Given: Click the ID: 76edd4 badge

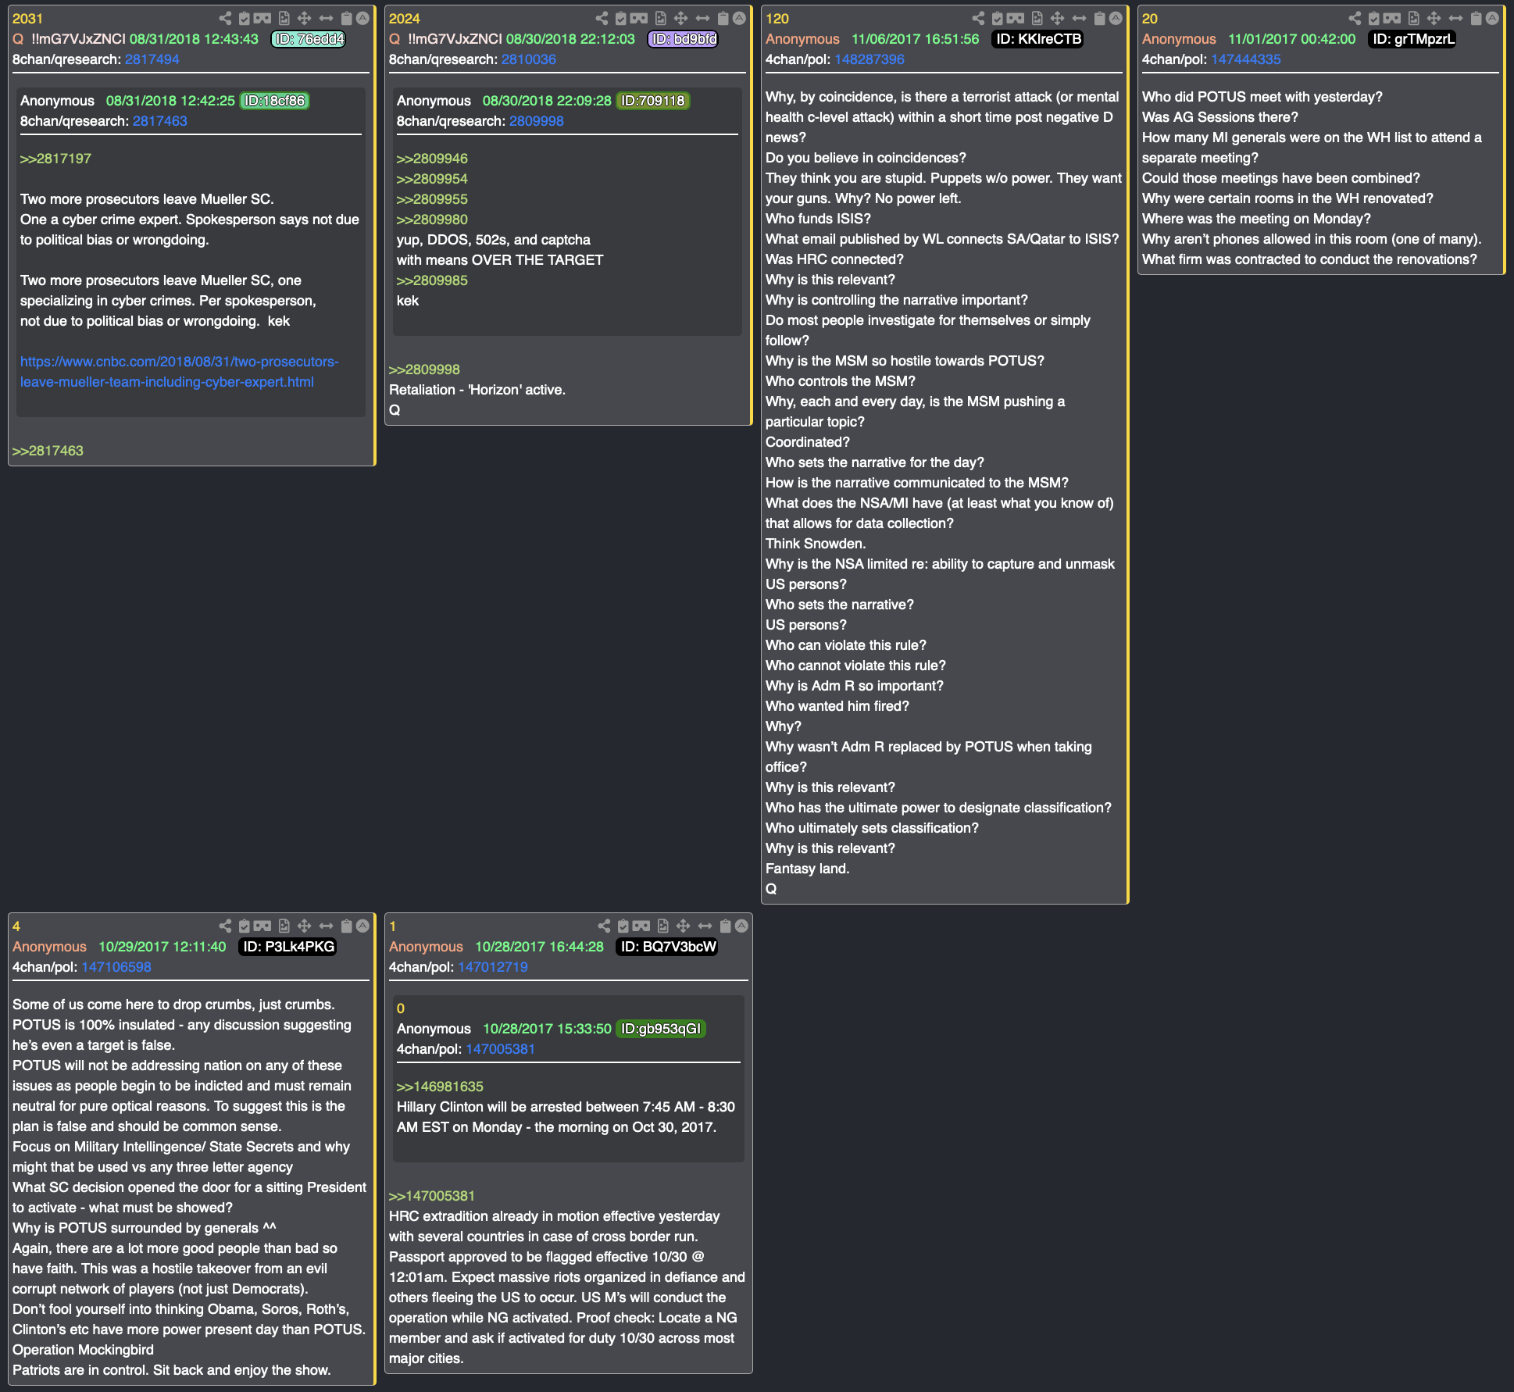Looking at the screenshot, I should pos(309,39).
